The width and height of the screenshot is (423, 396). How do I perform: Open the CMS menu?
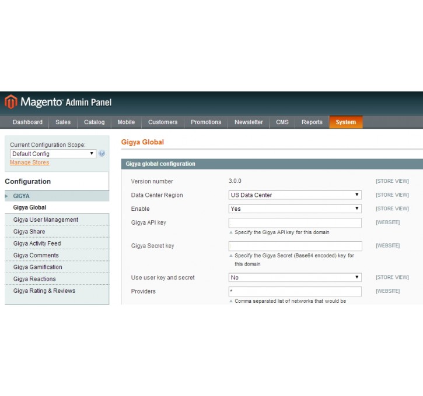click(x=282, y=122)
